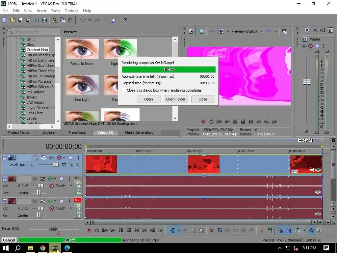Click the New project icon in toolbar
This screenshot has height=253, width=337.
click(5, 20)
